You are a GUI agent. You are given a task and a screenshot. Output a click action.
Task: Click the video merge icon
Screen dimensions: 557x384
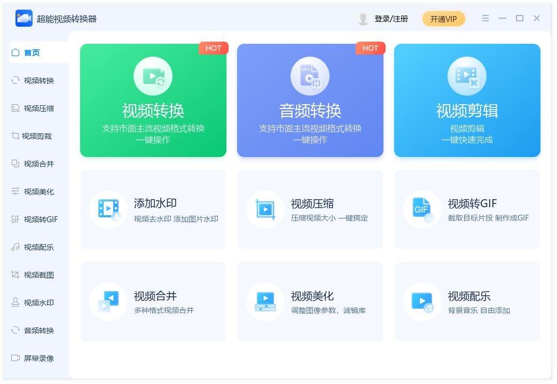click(x=108, y=302)
